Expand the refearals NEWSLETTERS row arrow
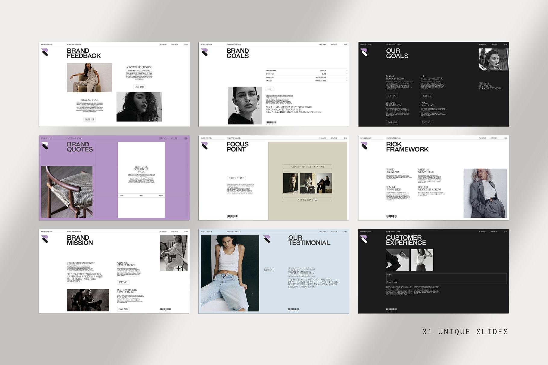This screenshot has width=548, height=365. [347, 81]
